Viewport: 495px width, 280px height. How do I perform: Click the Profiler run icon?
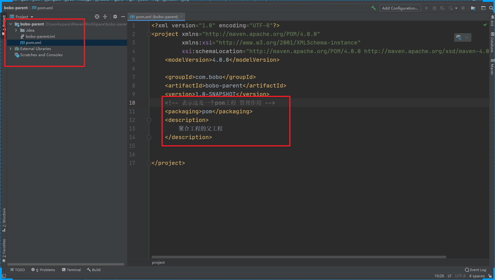point(450,8)
